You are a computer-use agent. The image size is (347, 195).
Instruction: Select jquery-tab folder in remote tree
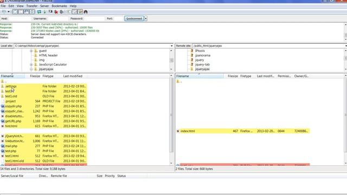(x=202, y=64)
